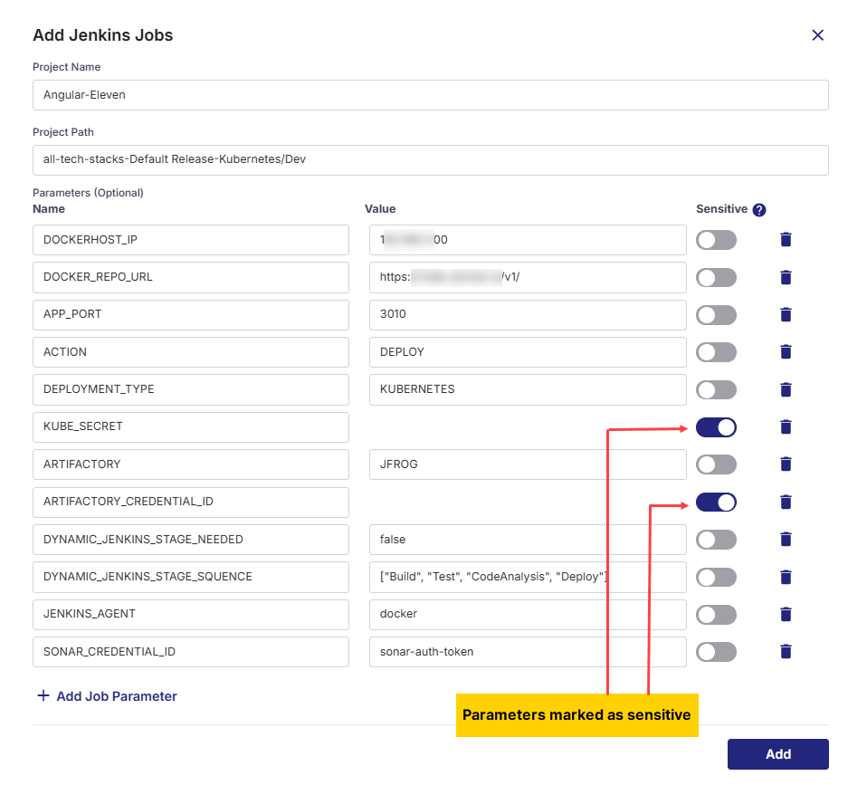Screen dimensions: 867x795
Task: Edit the DYNAMIC_JENKINS_STAGE_NEEDED name field
Action: 191,540
